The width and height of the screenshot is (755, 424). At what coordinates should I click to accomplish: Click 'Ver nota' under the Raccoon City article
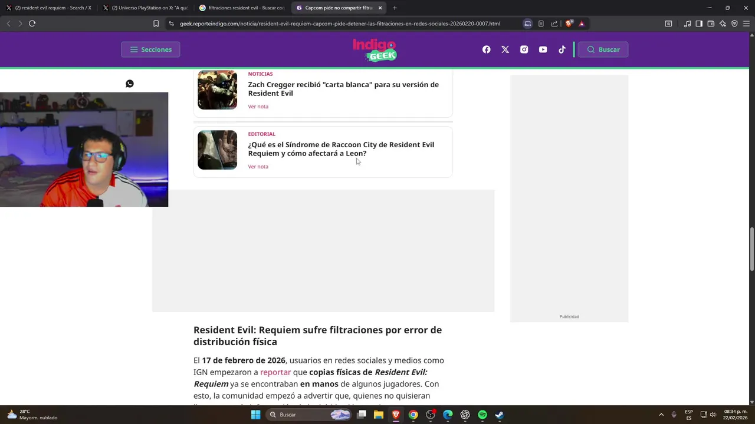(x=258, y=167)
